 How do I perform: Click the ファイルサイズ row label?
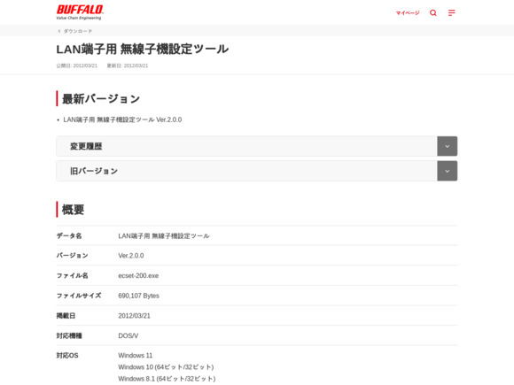point(79,296)
